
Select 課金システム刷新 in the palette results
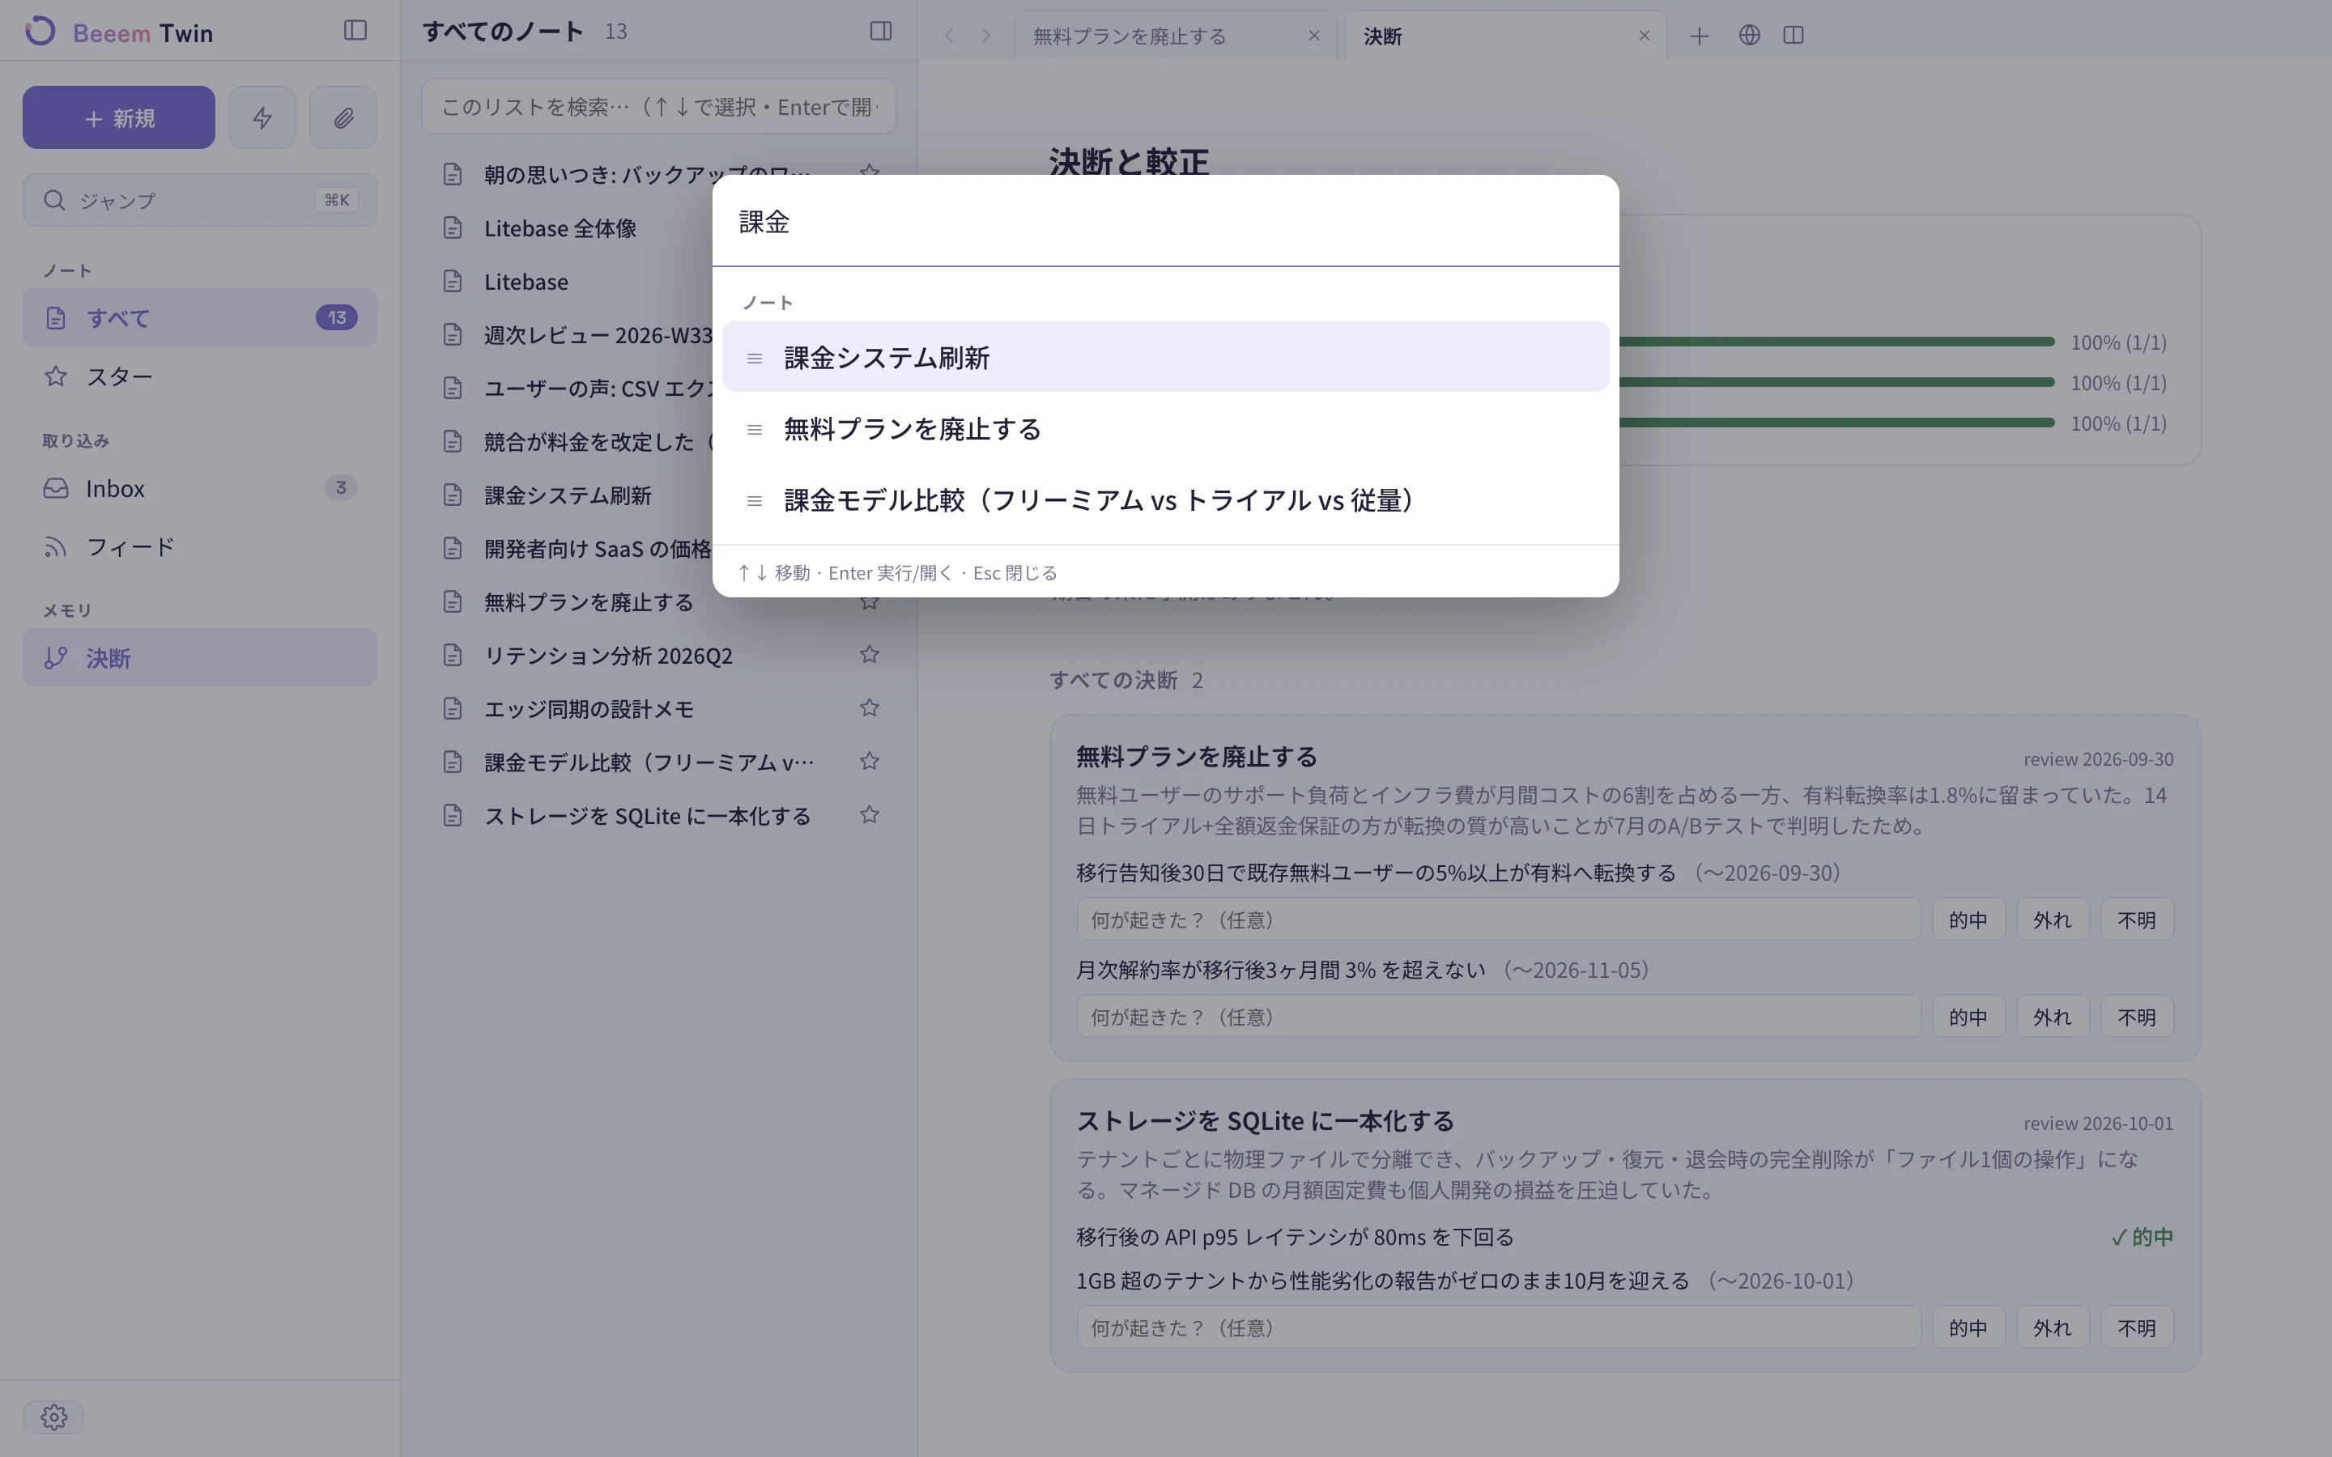point(1165,356)
